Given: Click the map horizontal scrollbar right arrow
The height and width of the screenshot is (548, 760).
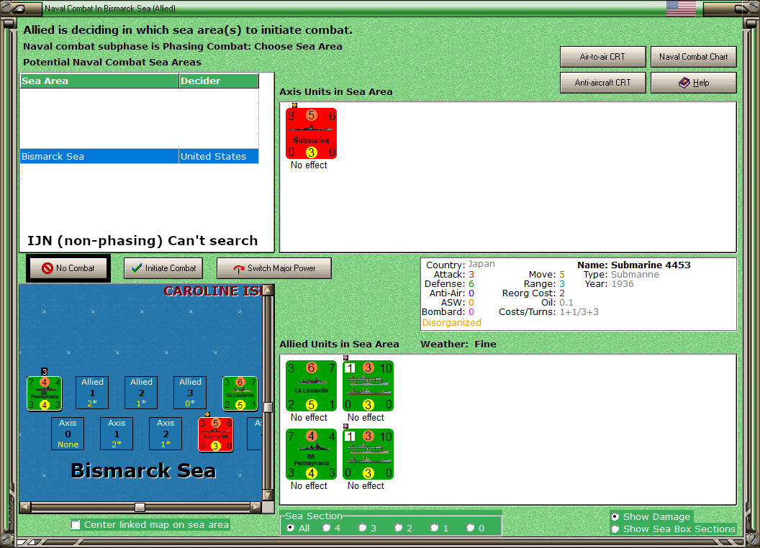Looking at the screenshot, I should pyautogui.click(x=256, y=507).
